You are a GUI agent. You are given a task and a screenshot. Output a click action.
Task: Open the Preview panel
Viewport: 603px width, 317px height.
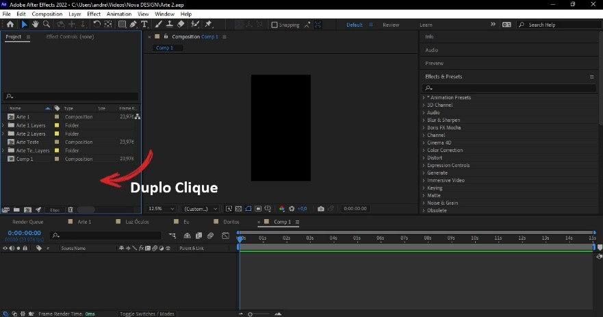coord(434,63)
